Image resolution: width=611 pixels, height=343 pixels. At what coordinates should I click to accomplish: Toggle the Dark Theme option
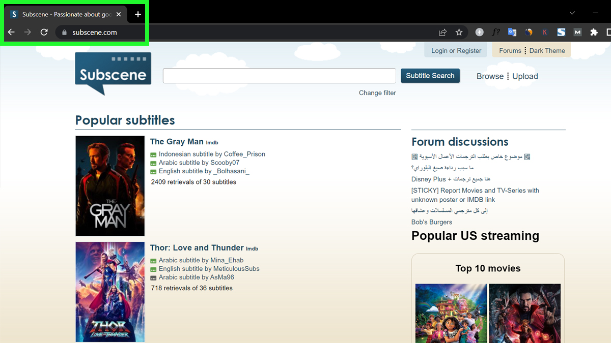point(547,50)
